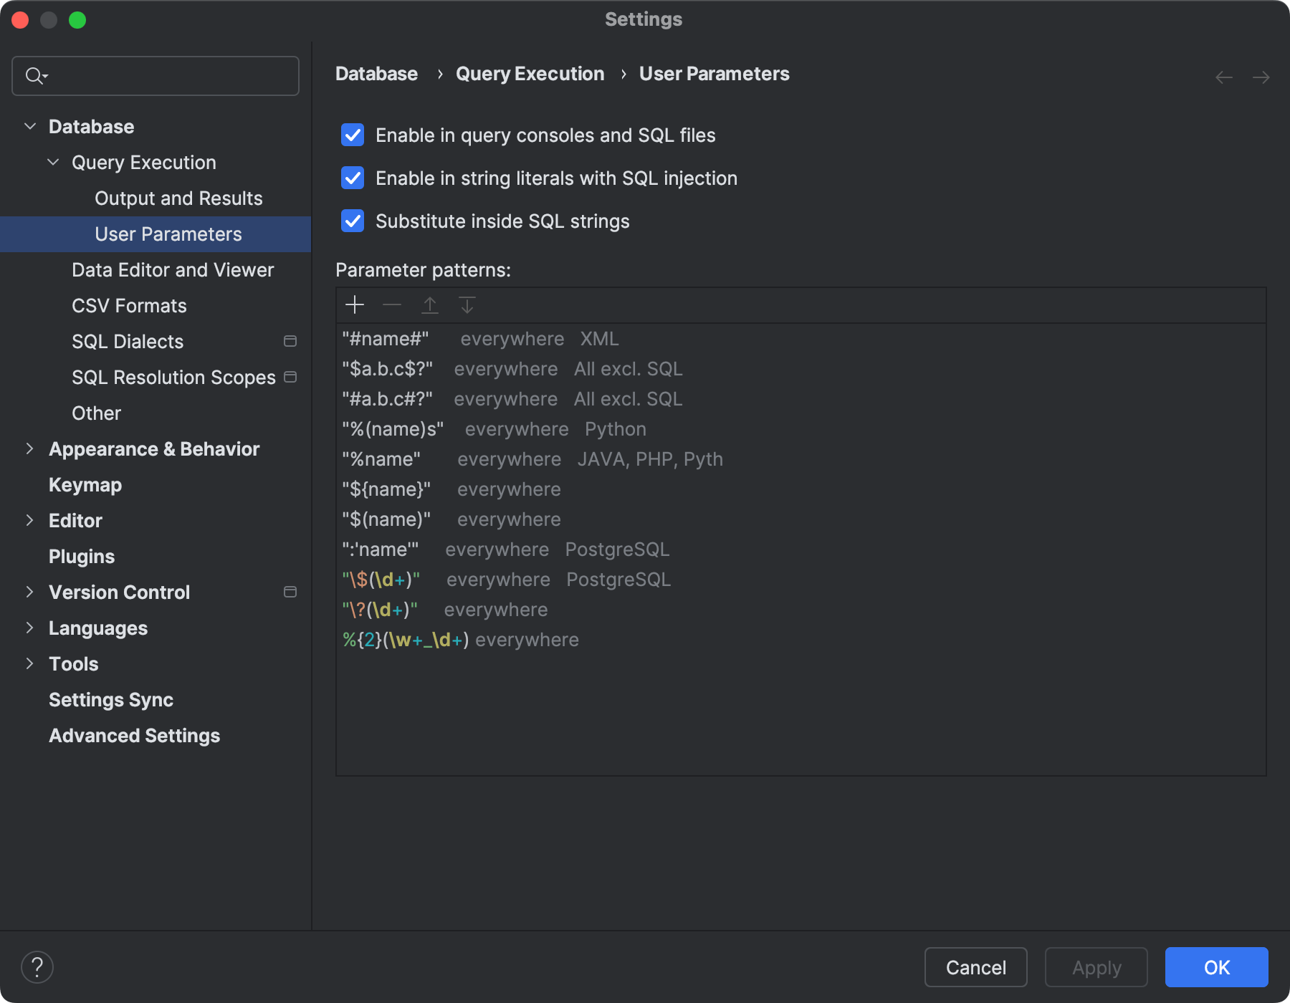Open the help for this settings page
The width and height of the screenshot is (1290, 1003).
pos(38,966)
